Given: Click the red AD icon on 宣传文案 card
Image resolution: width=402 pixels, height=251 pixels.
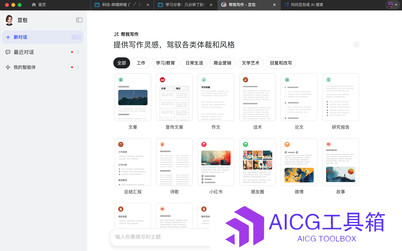Looking at the screenshot, I should click(x=162, y=80).
